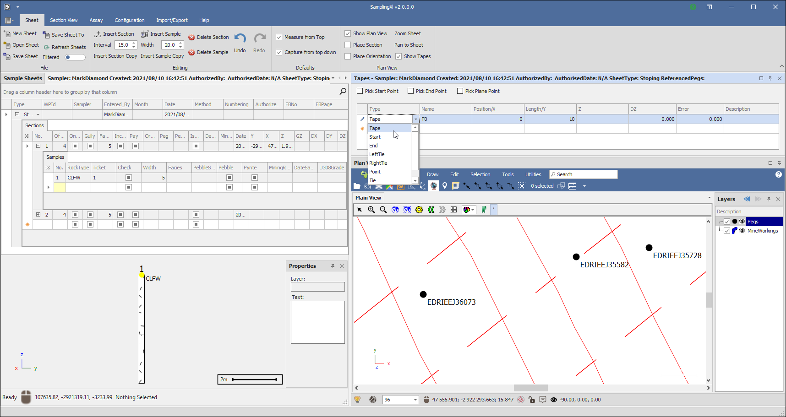Viewport: 786px width, 417px height.
Task: Click the clear selection X icon
Action: tap(521, 186)
